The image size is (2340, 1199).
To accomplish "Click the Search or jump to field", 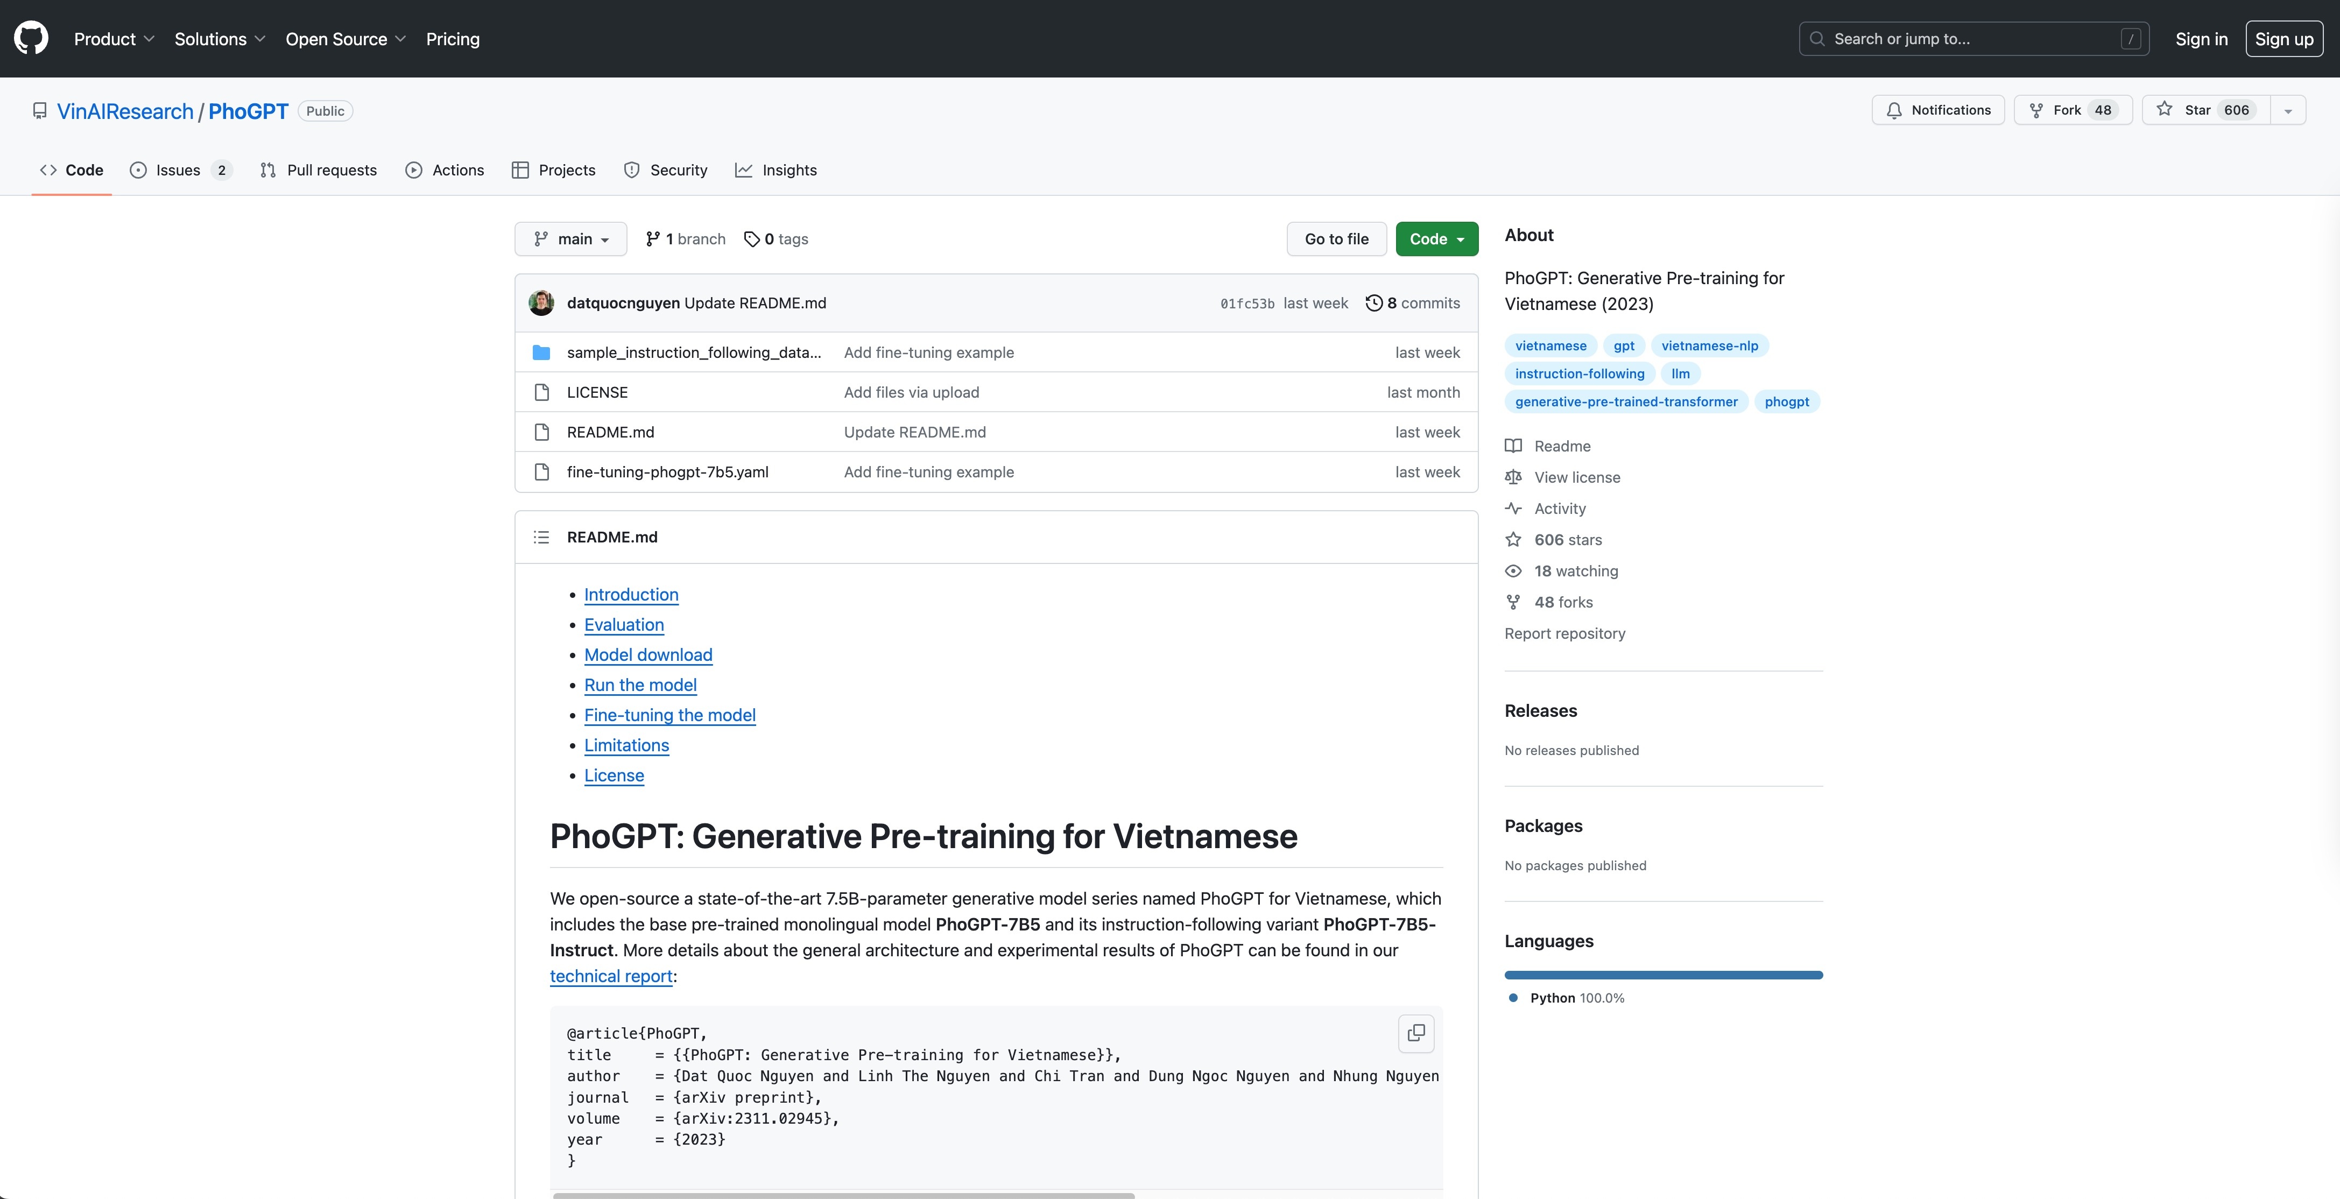I will [x=1973, y=39].
